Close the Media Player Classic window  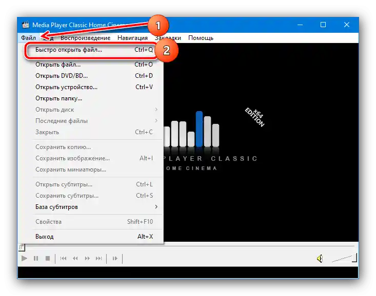pyautogui.click(x=347, y=25)
